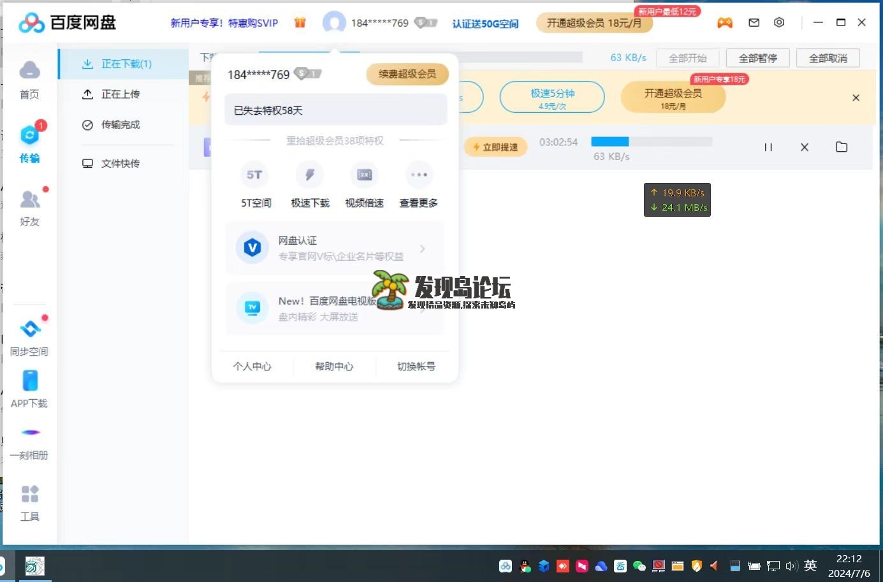Click the game controller icon in header
The height and width of the screenshot is (582, 883).
[725, 23]
